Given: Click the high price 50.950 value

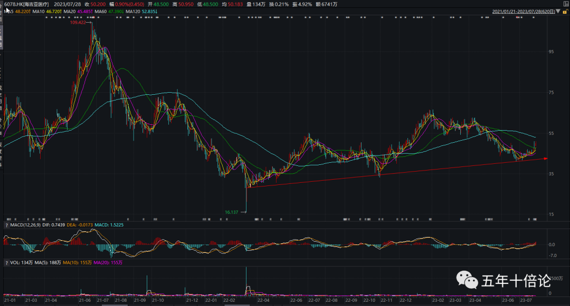Looking at the screenshot, I should click(186, 4).
